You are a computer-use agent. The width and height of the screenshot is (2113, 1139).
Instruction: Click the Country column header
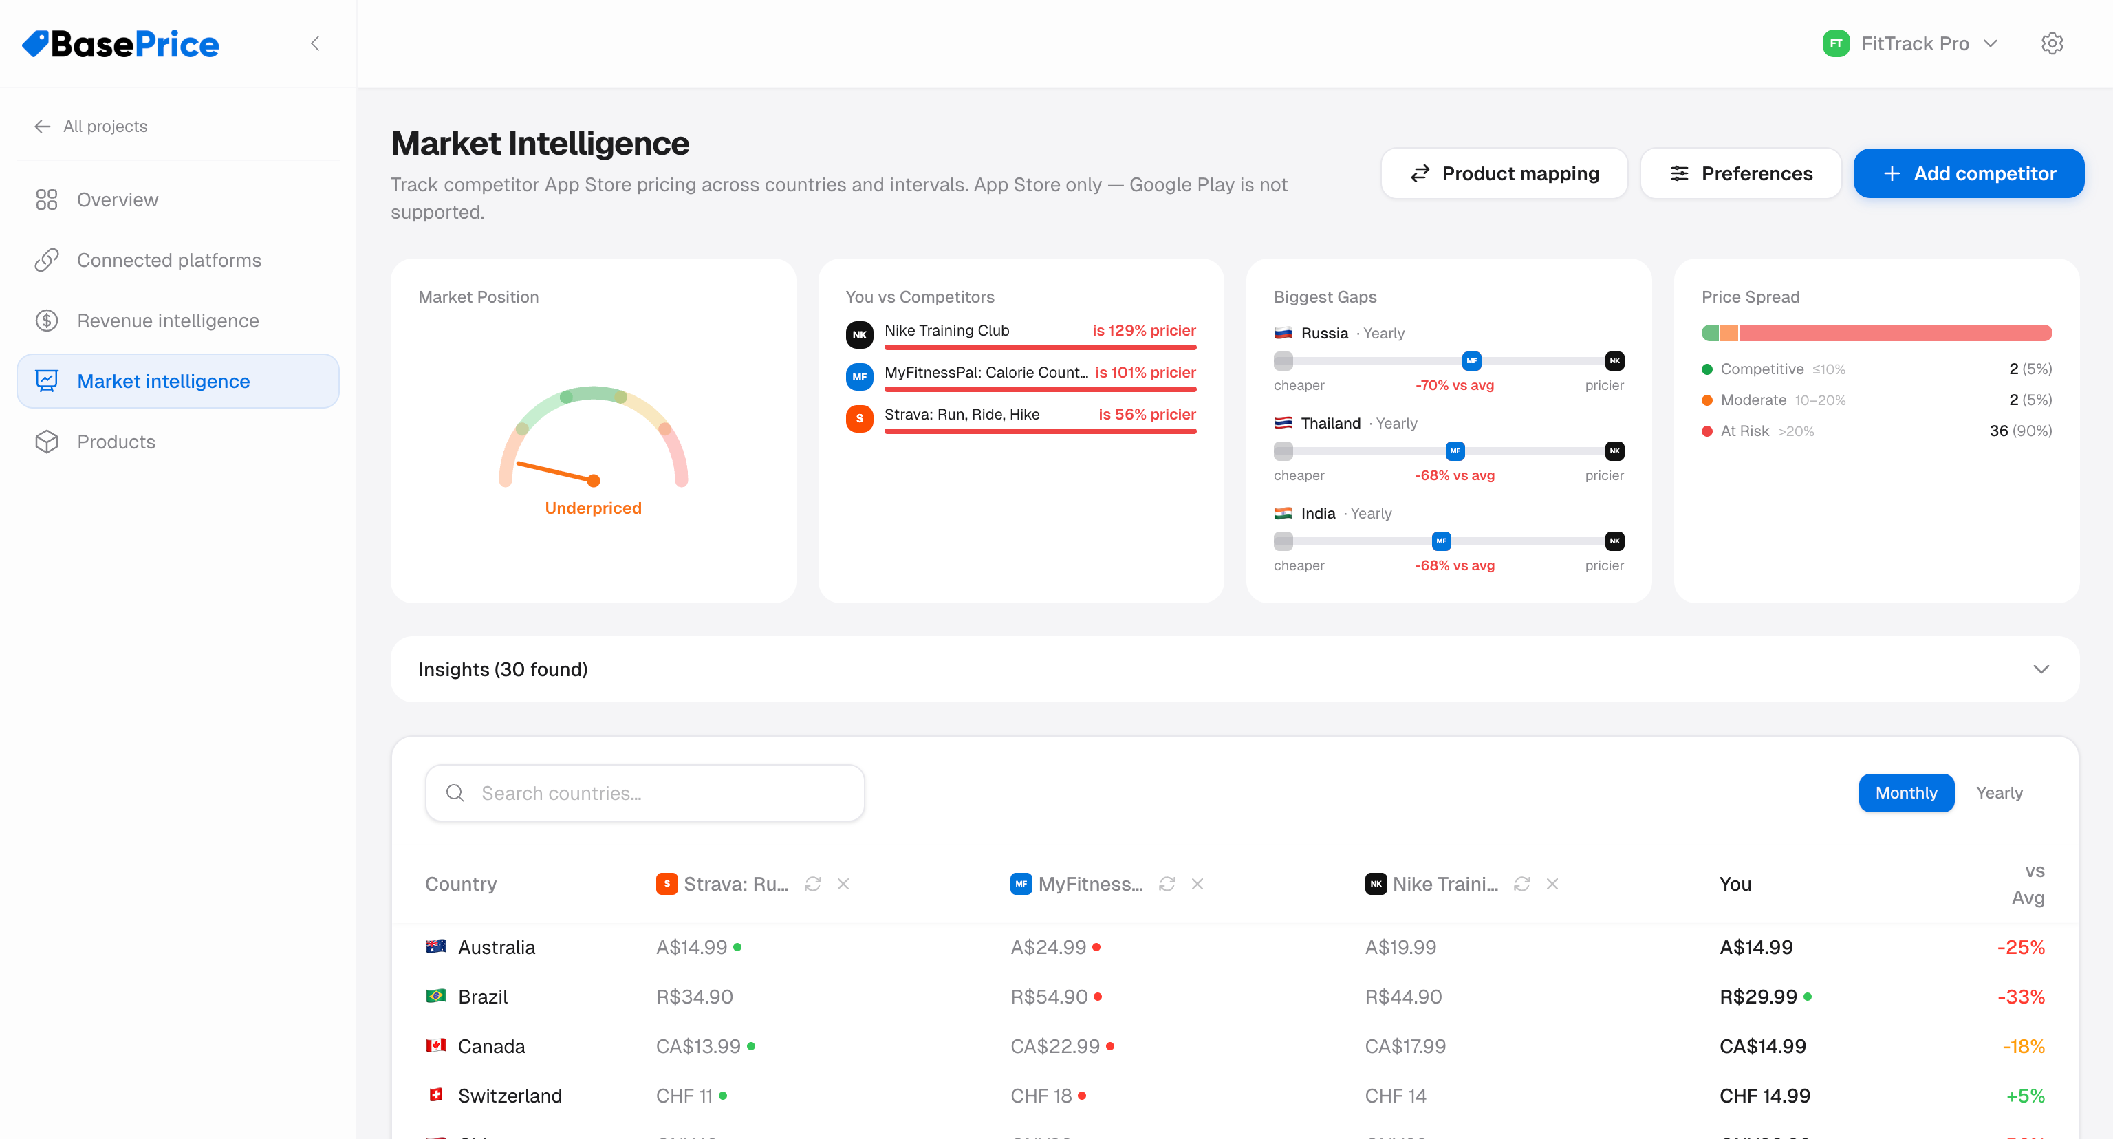(461, 884)
